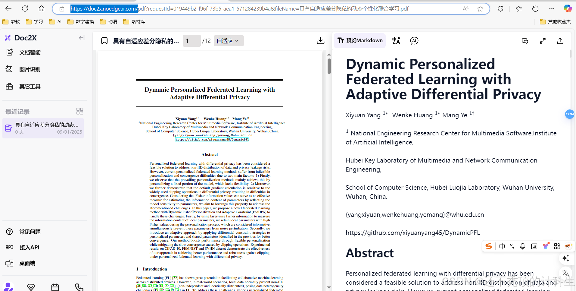The height and width of the screenshot is (291, 576).
Task: Collapse the Doc2X sidebar
Action: (82, 38)
